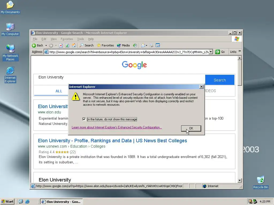Screen dimensions: 274x205
Task: Open My Documents desktop icon
Action: tap(10, 7)
